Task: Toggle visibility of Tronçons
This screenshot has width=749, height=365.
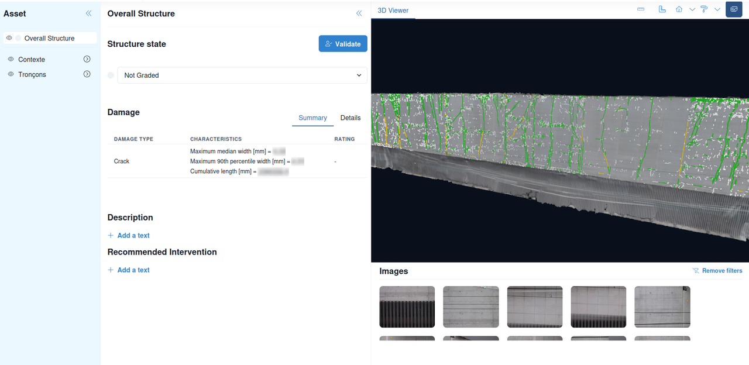Action: tap(11, 74)
